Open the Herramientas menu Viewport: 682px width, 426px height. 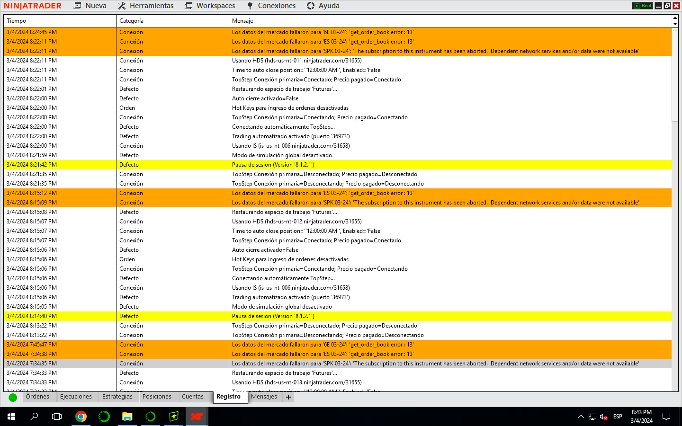click(x=145, y=6)
